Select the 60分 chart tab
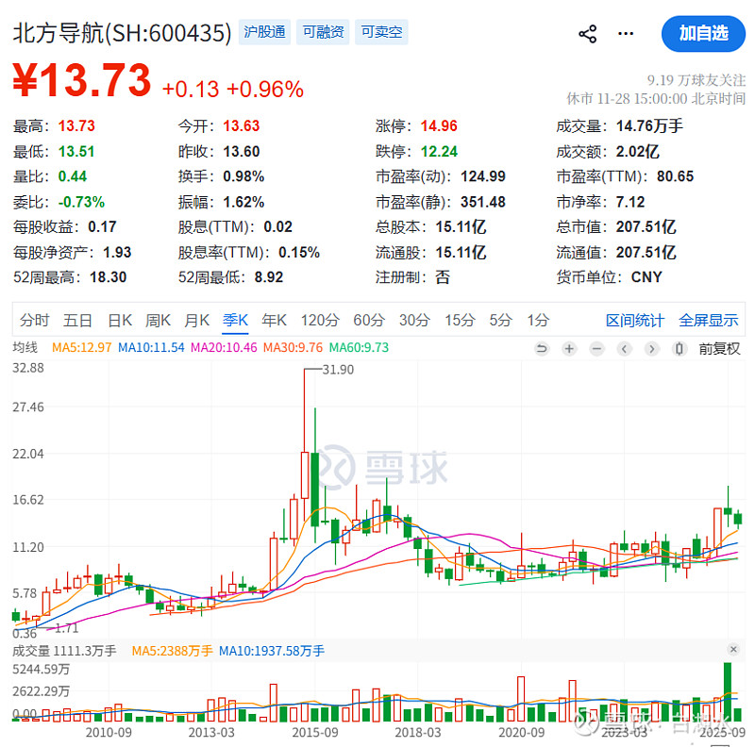 pyautogui.click(x=369, y=320)
